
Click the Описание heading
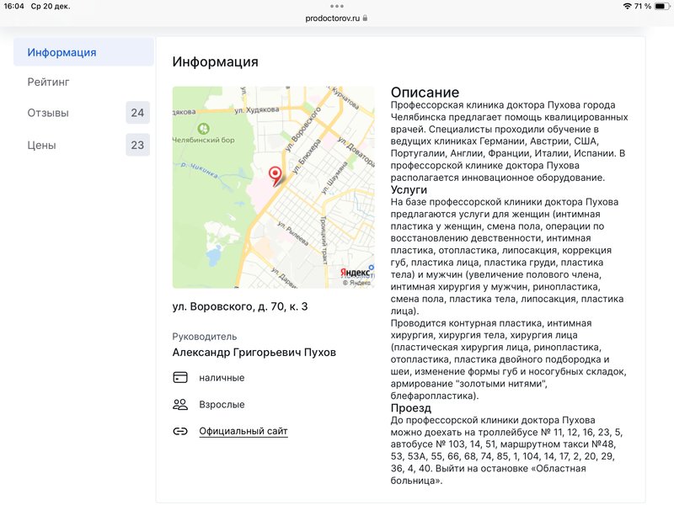[x=425, y=93]
